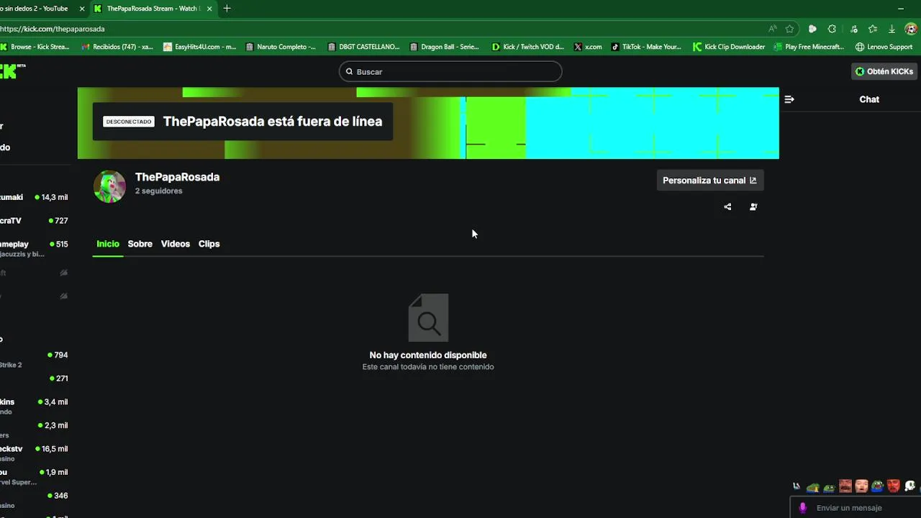The width and height of the screenshot is (921, 518).
Task: Click the DESCONECTADO badge on banner
Action: click(129, 122)
